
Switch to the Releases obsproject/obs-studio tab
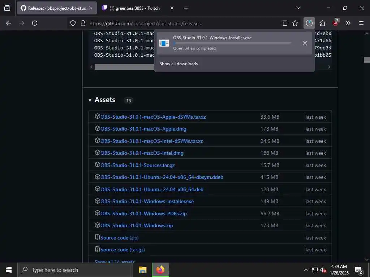point(57,8)
